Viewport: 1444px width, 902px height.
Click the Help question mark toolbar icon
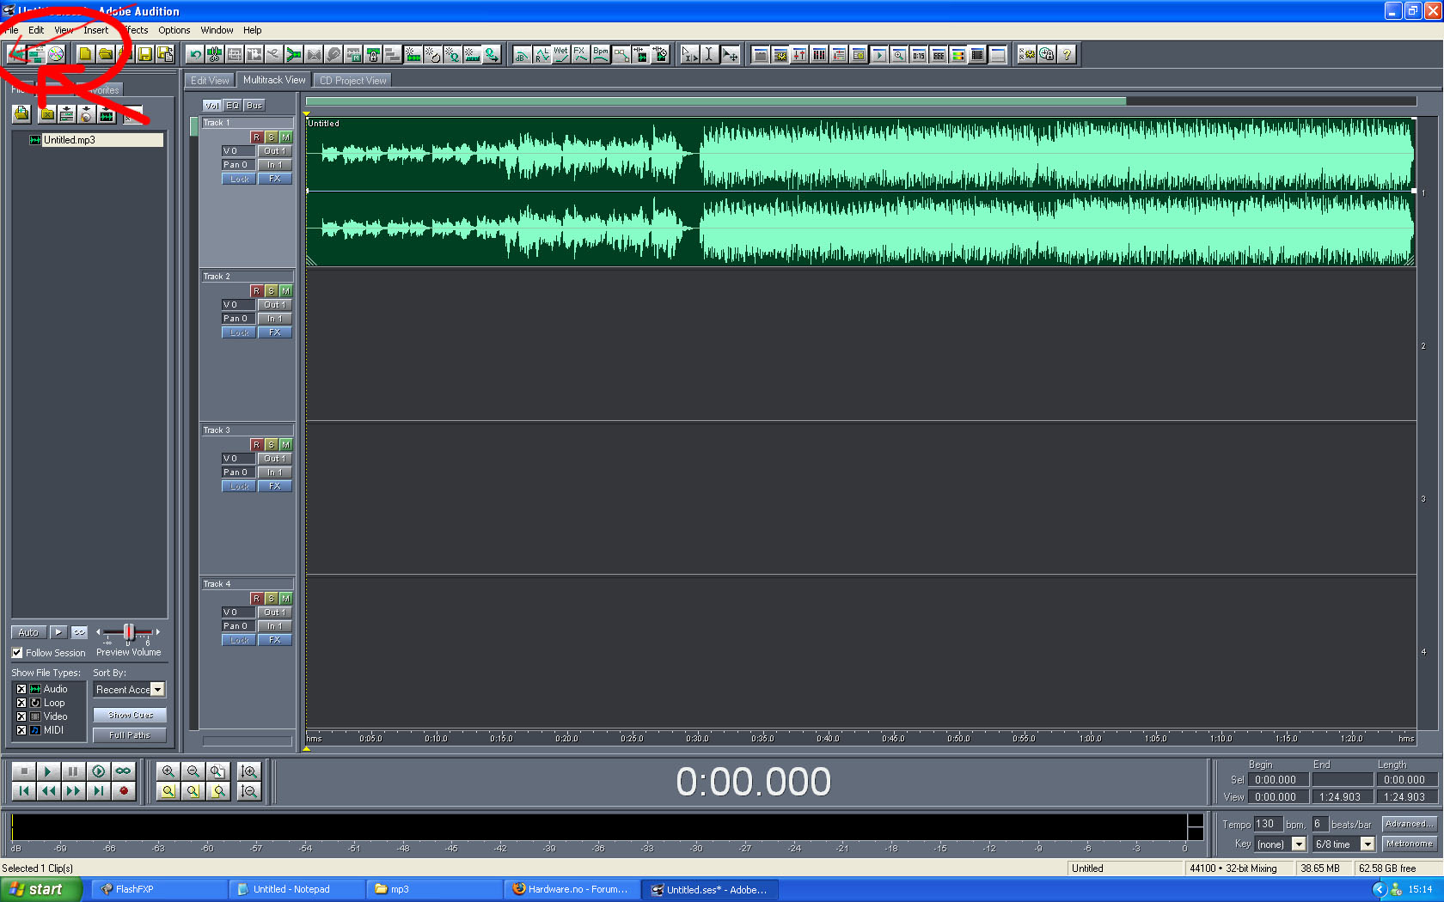1067,54
